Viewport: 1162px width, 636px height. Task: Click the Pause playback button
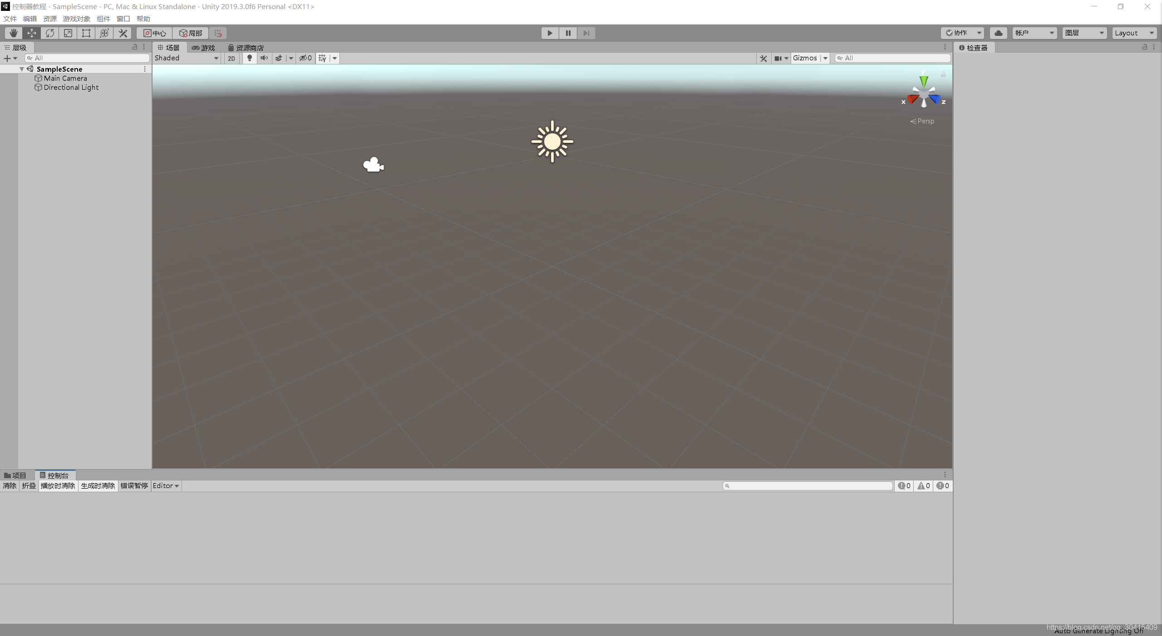[x=568, y=33]
